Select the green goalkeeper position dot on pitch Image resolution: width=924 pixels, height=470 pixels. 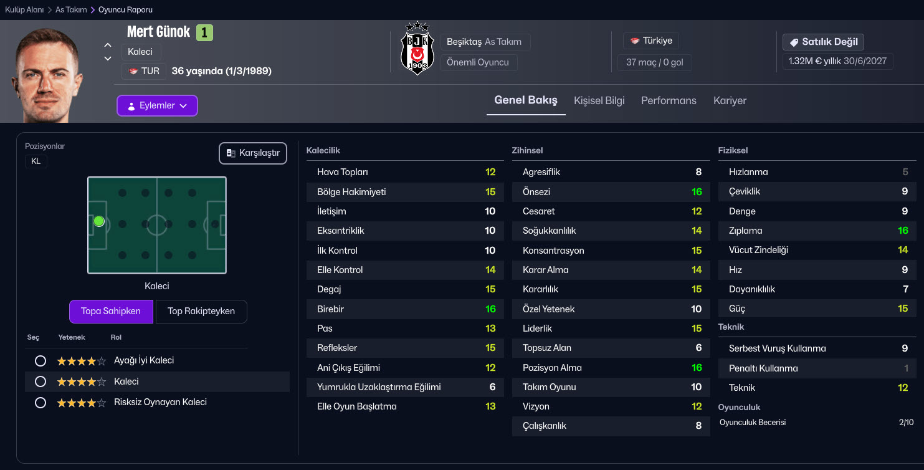click(x=98, y=221)
